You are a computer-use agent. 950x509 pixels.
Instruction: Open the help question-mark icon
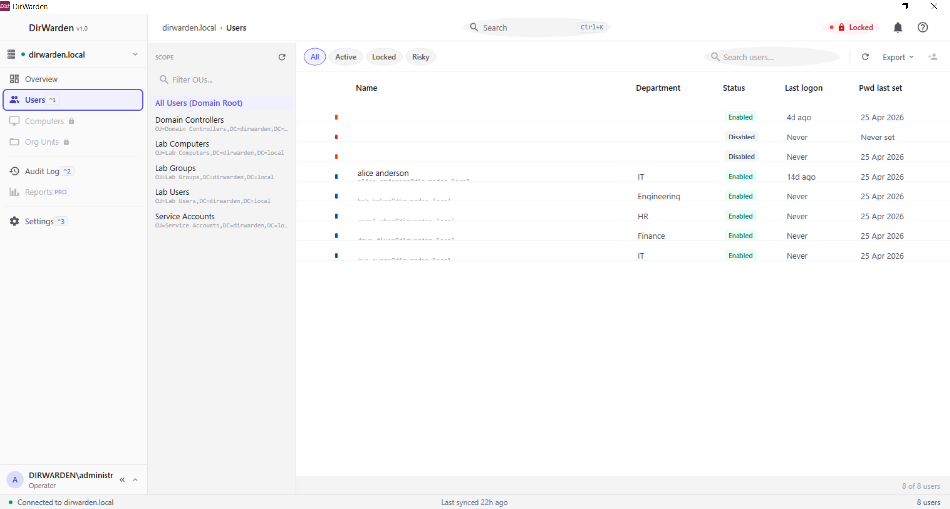click(x=922, y=28)
